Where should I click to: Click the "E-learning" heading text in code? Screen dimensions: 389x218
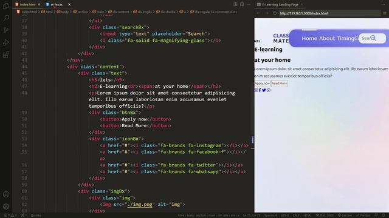point(114,86)
